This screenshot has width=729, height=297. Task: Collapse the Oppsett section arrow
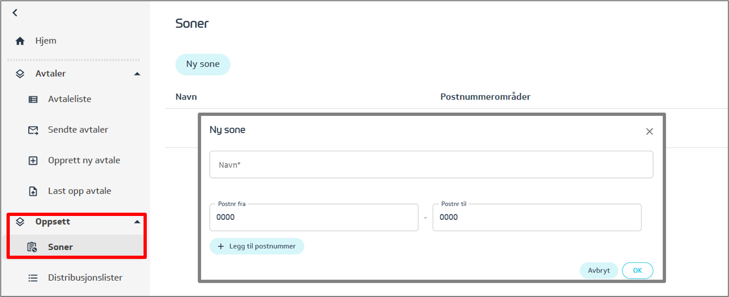(x=137, y=222)
